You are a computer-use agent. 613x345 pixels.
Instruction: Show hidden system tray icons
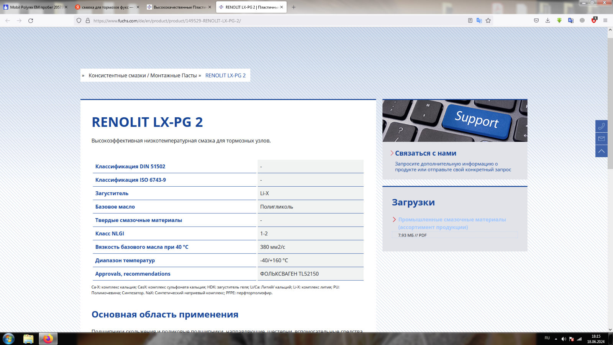click(556, 339)
